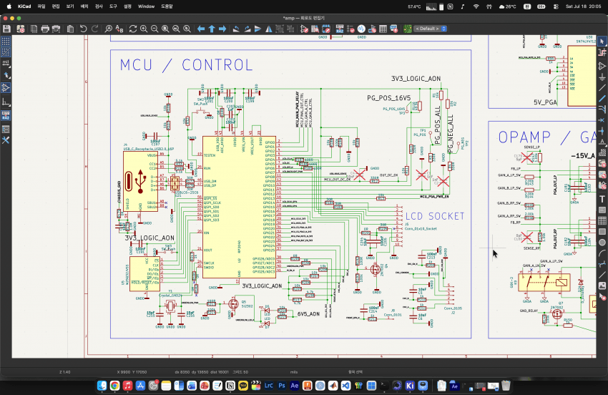The width and height of the screenshot is (608, 395).
Task: Run the electrical rules checker
Action: 350,29
